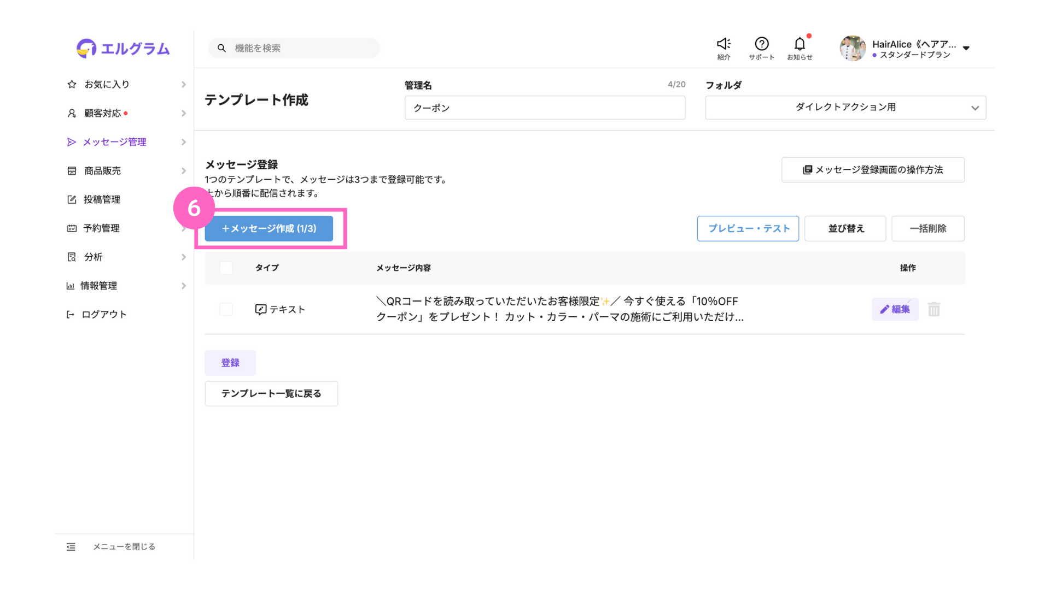1050x590 pixels.
Task: Open お気に入り menu item
Action: coord(107,84)
